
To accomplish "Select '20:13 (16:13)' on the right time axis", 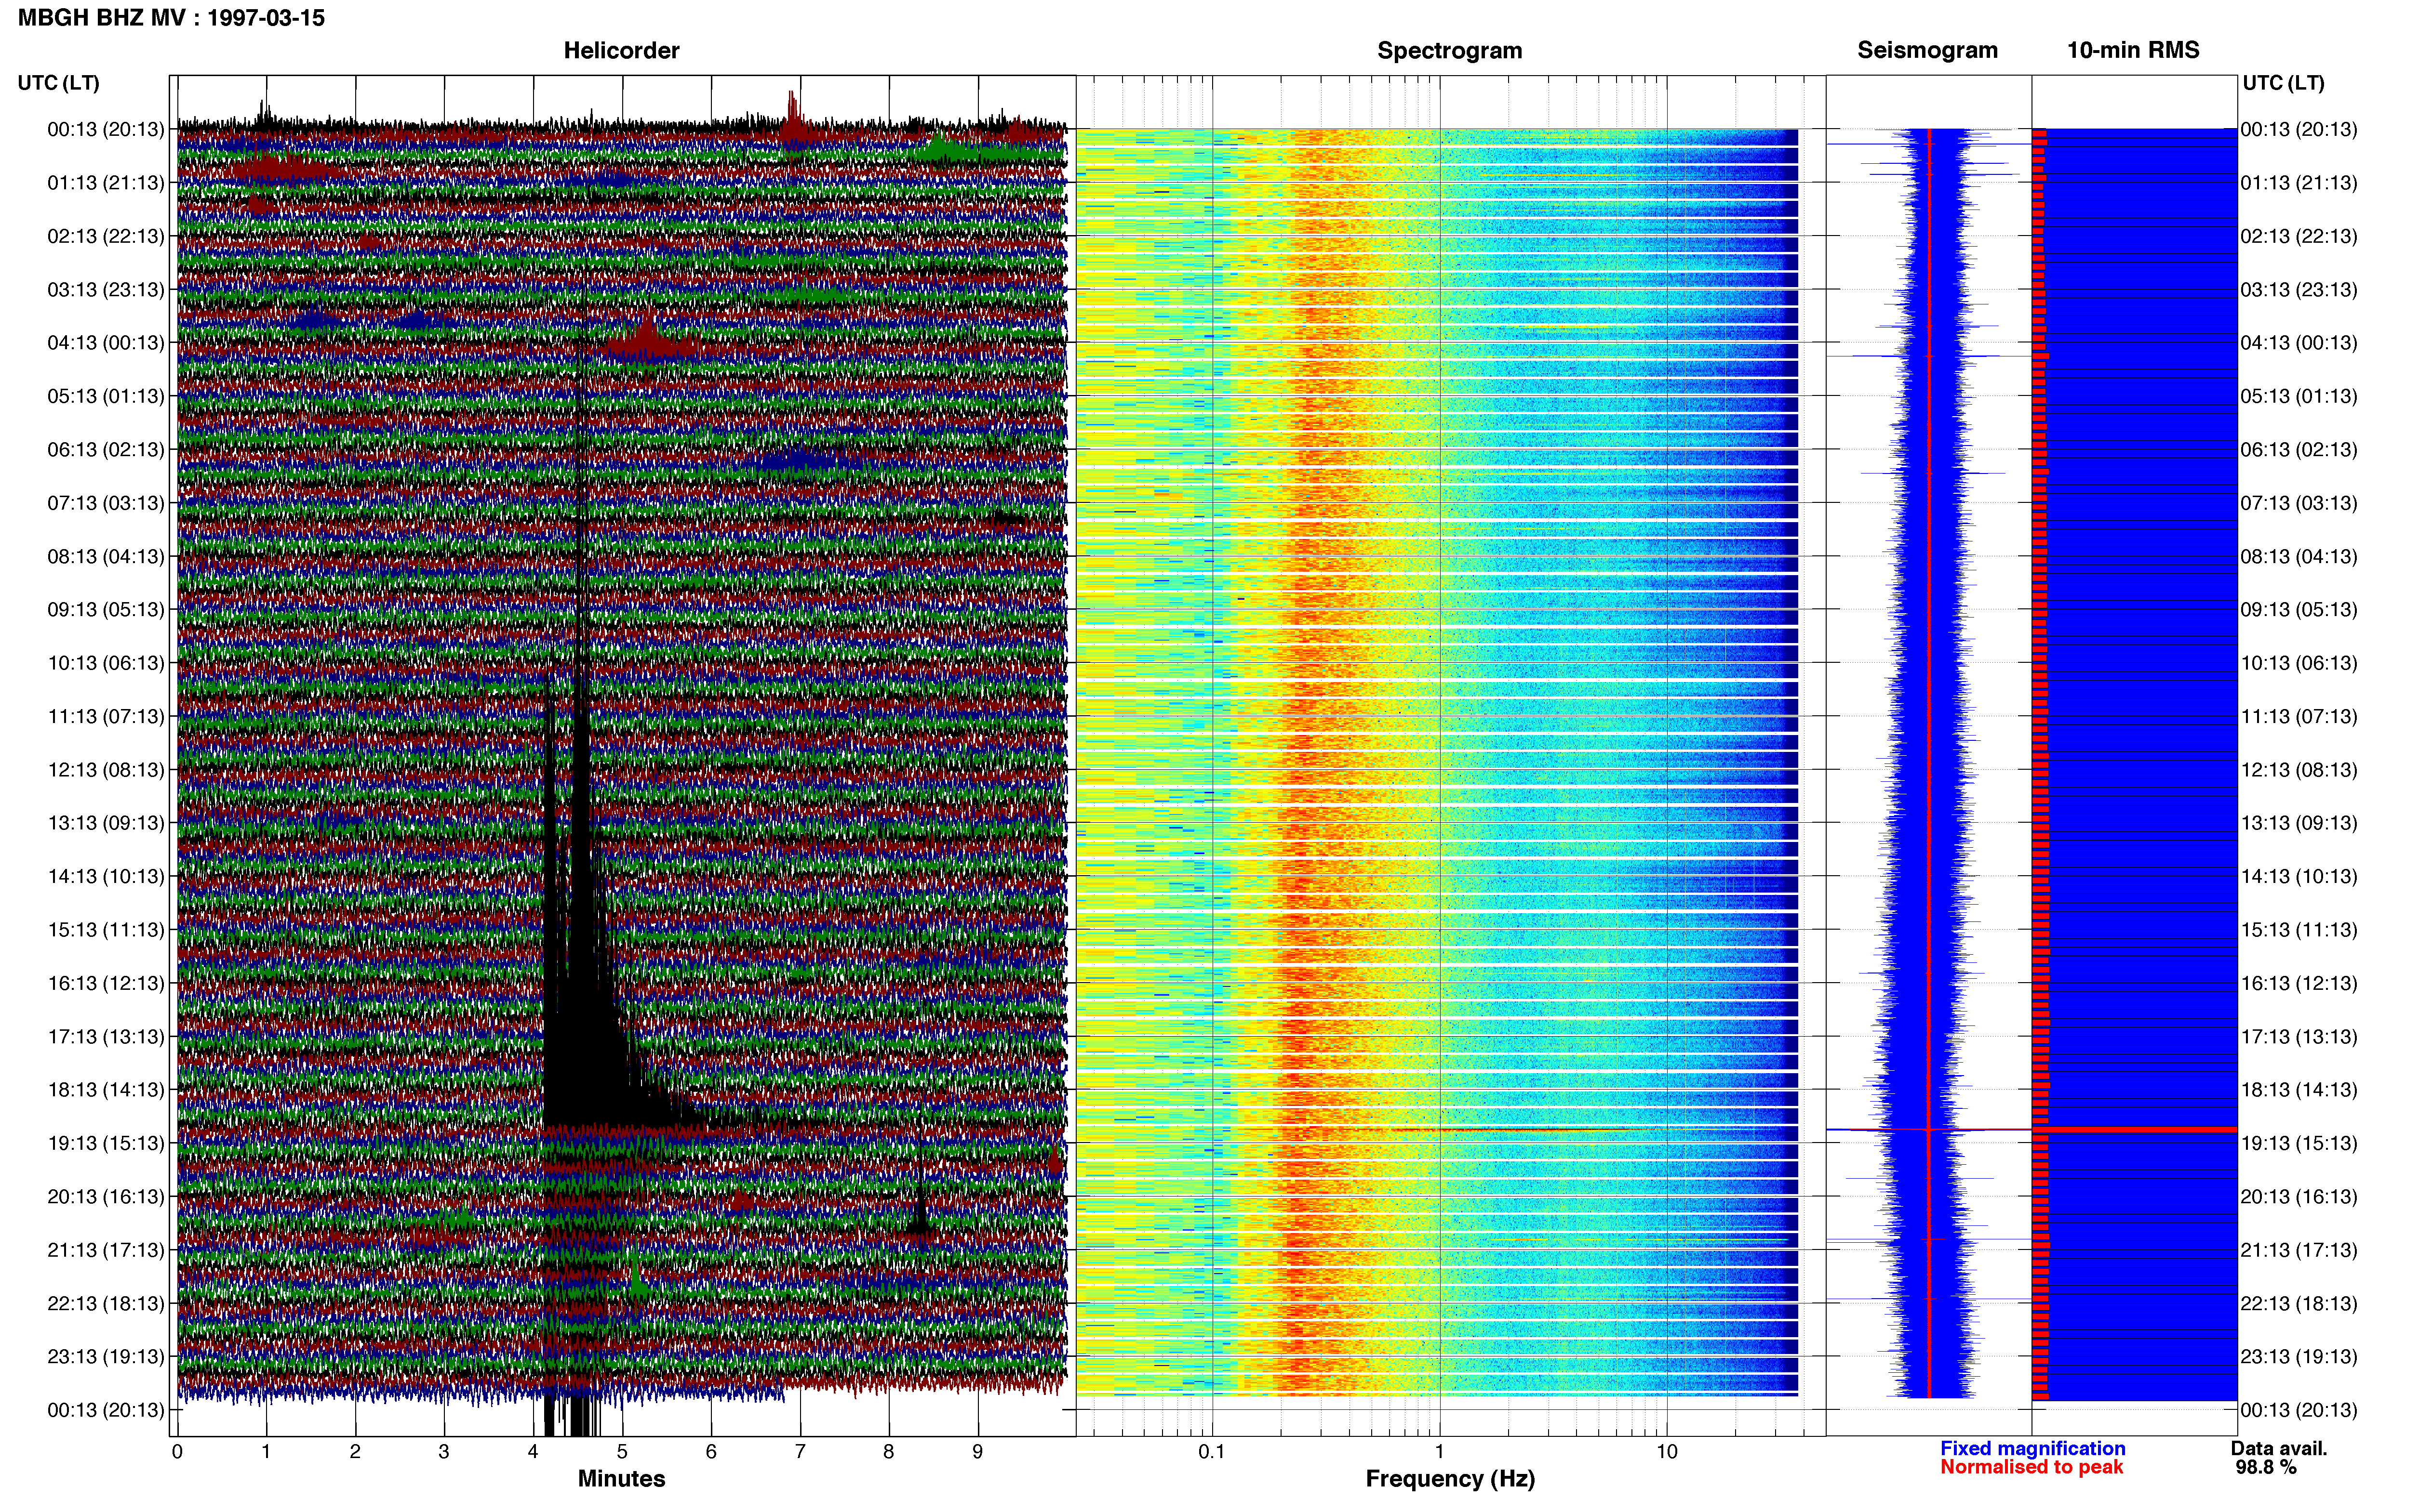I will 2299,1197.
